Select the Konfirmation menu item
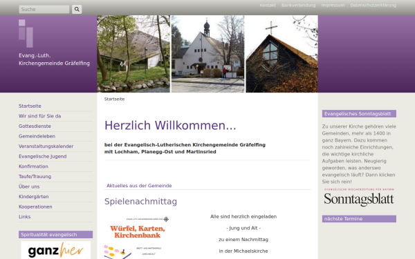The image size is (415, 259). (x=33, y=166)
